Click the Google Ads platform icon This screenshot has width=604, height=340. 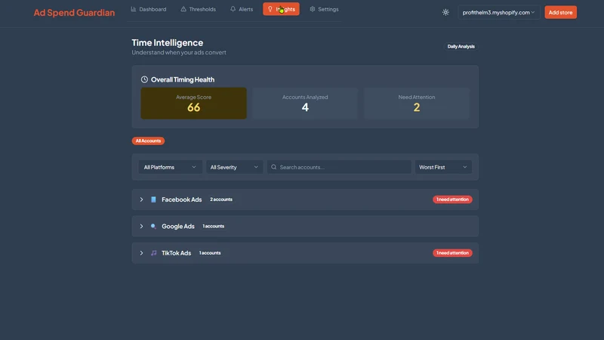[x=153, y=226]
